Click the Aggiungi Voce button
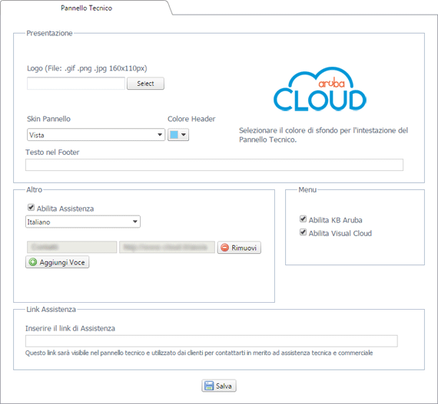This screenshot has width=438, height=404. 58,262
